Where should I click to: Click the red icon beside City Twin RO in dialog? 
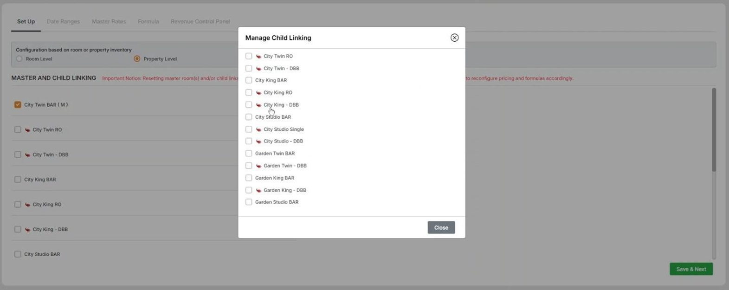[258, 56]
